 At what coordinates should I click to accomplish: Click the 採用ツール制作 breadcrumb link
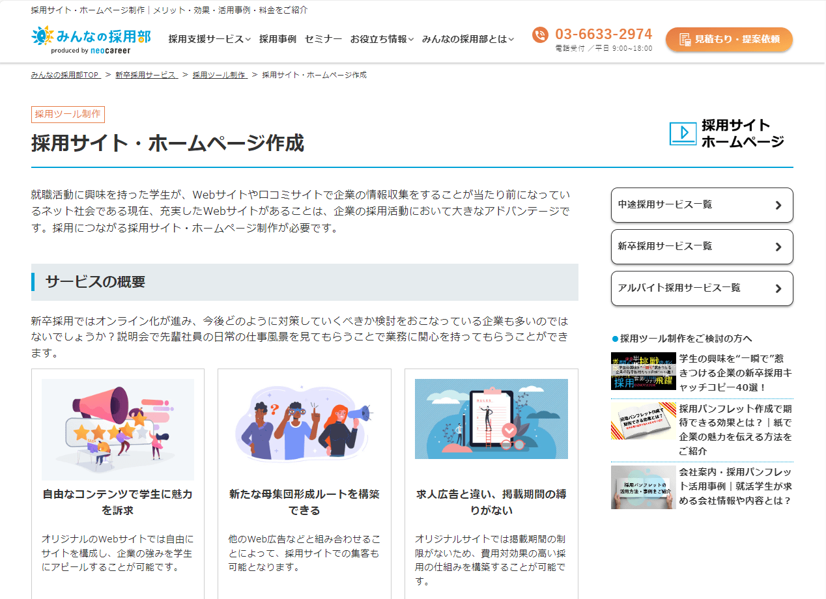tap(219, 75)
